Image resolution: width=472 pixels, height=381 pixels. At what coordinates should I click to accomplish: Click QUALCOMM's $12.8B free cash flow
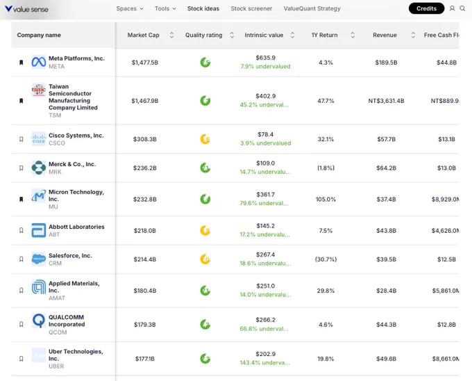point(447,325)
